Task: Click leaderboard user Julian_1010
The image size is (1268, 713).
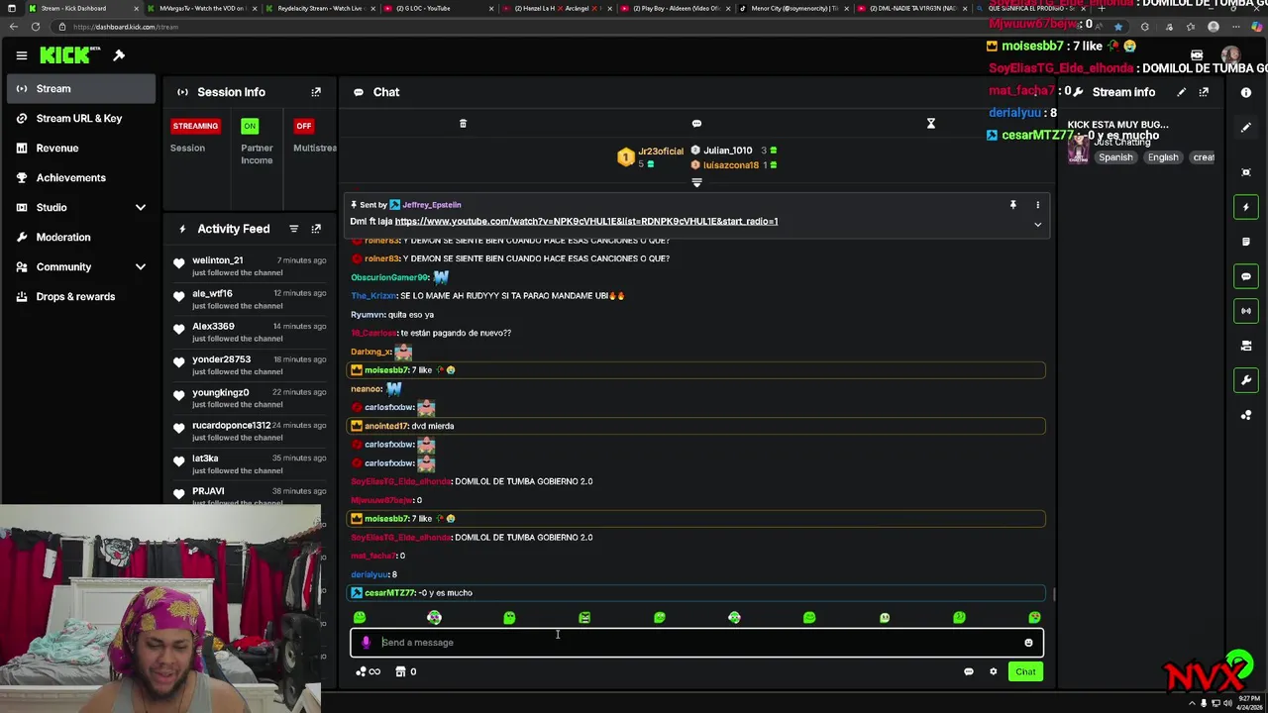Action: (727, 151)
